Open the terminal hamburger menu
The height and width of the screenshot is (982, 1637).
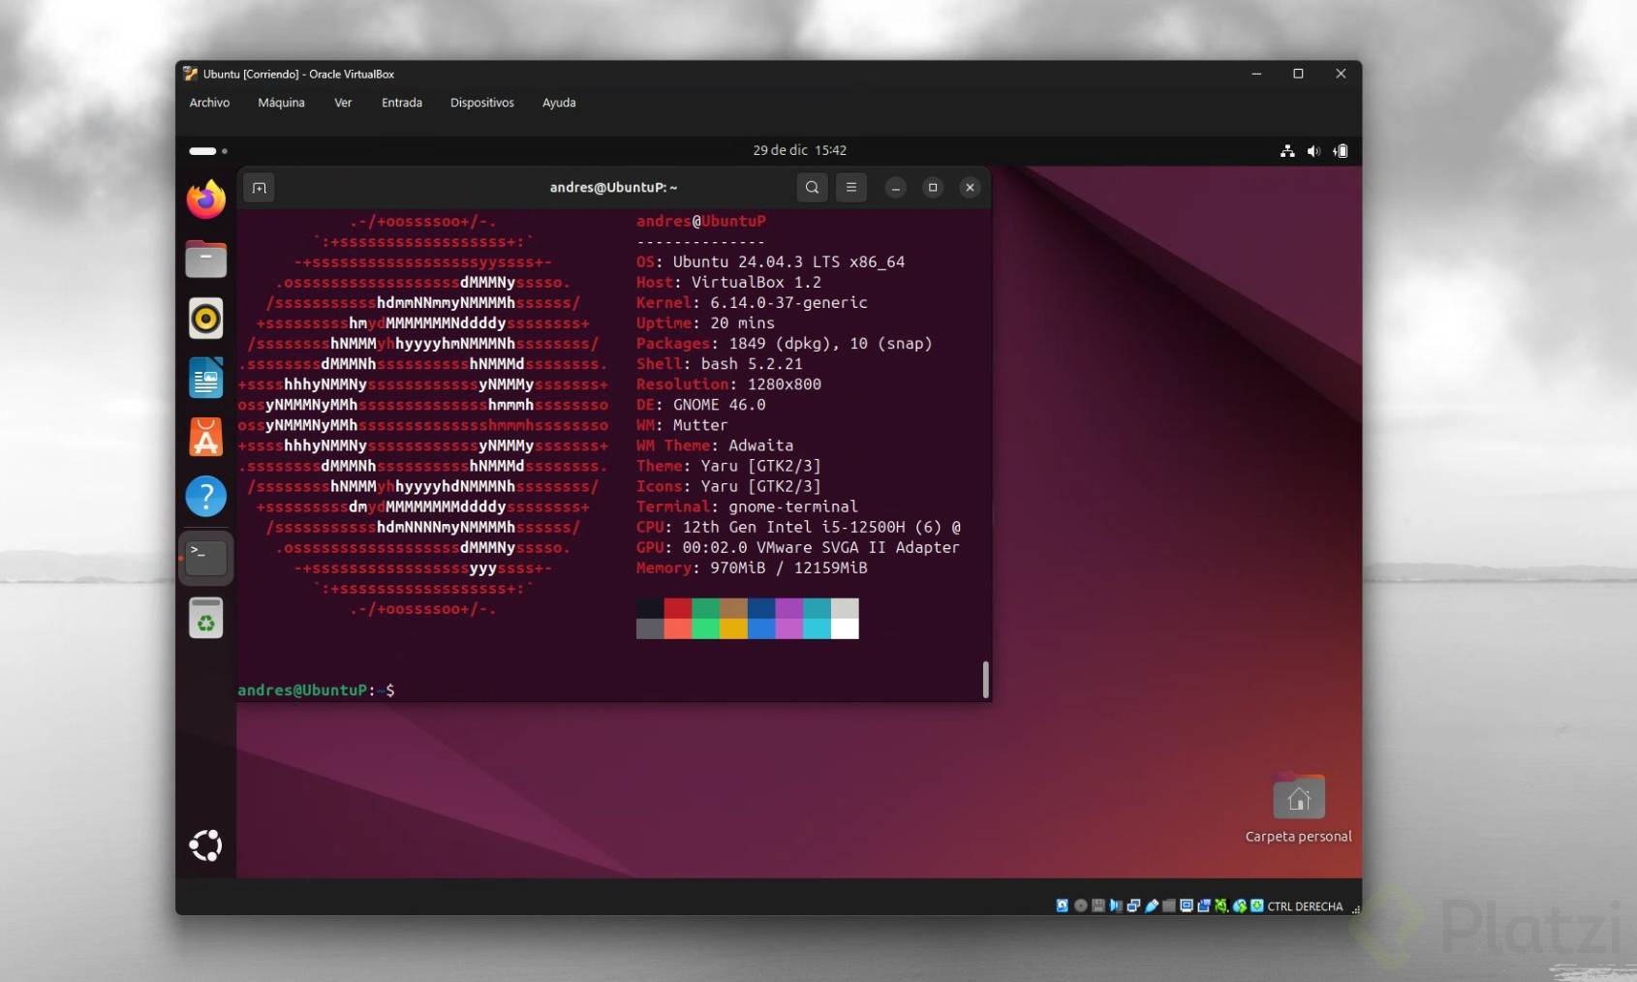tap(850, 188)
